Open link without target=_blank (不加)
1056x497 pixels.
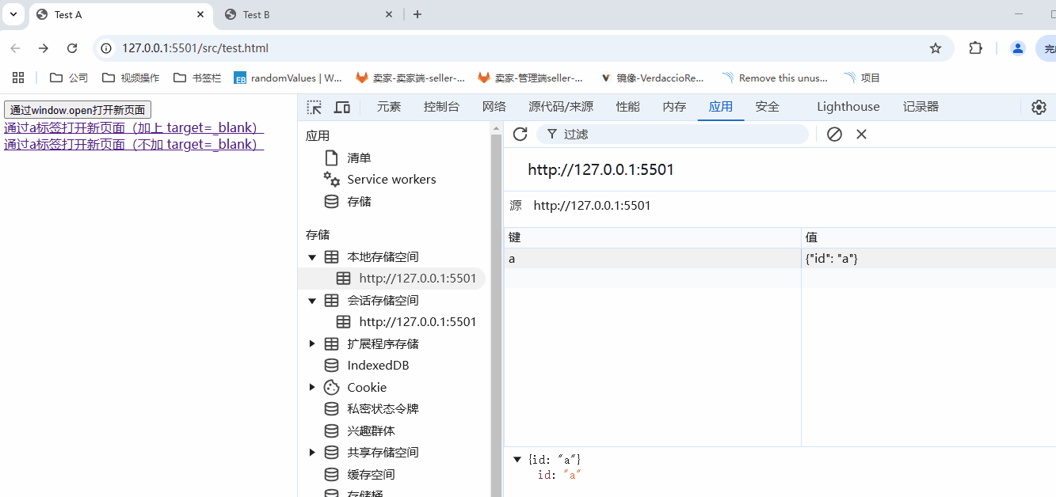coord(134,144)
